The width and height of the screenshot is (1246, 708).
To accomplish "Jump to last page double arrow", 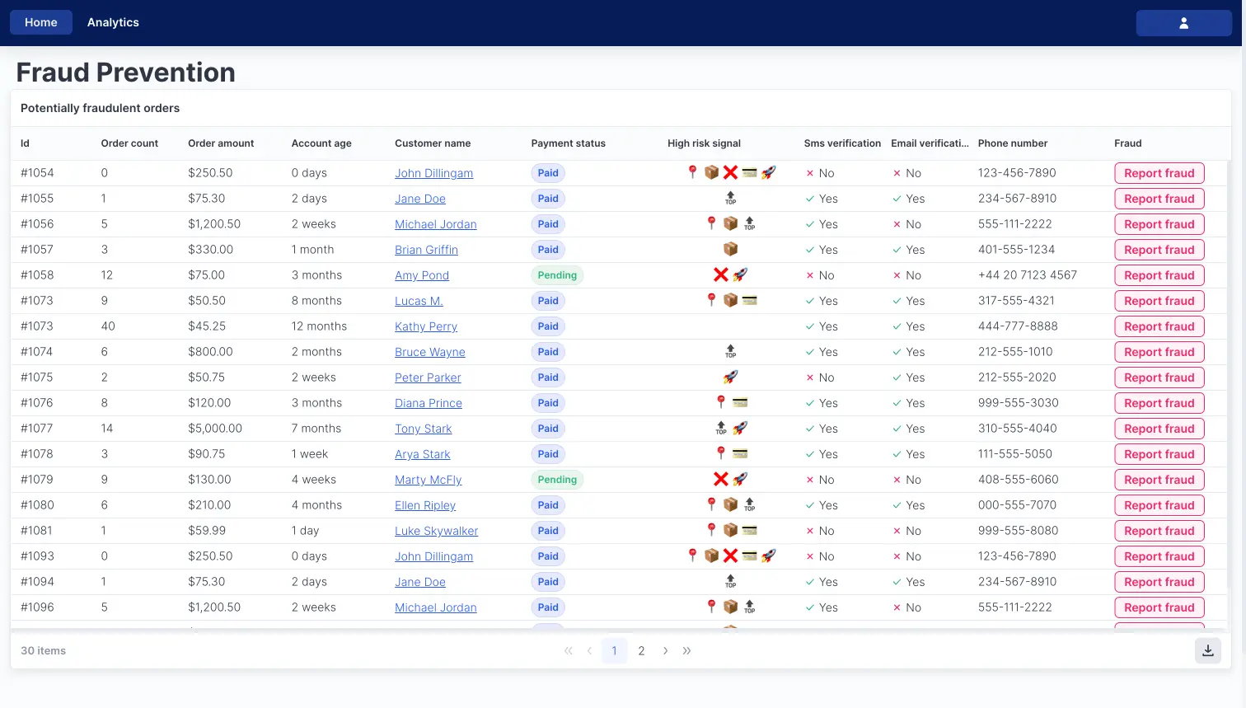I will click(687, 650).
